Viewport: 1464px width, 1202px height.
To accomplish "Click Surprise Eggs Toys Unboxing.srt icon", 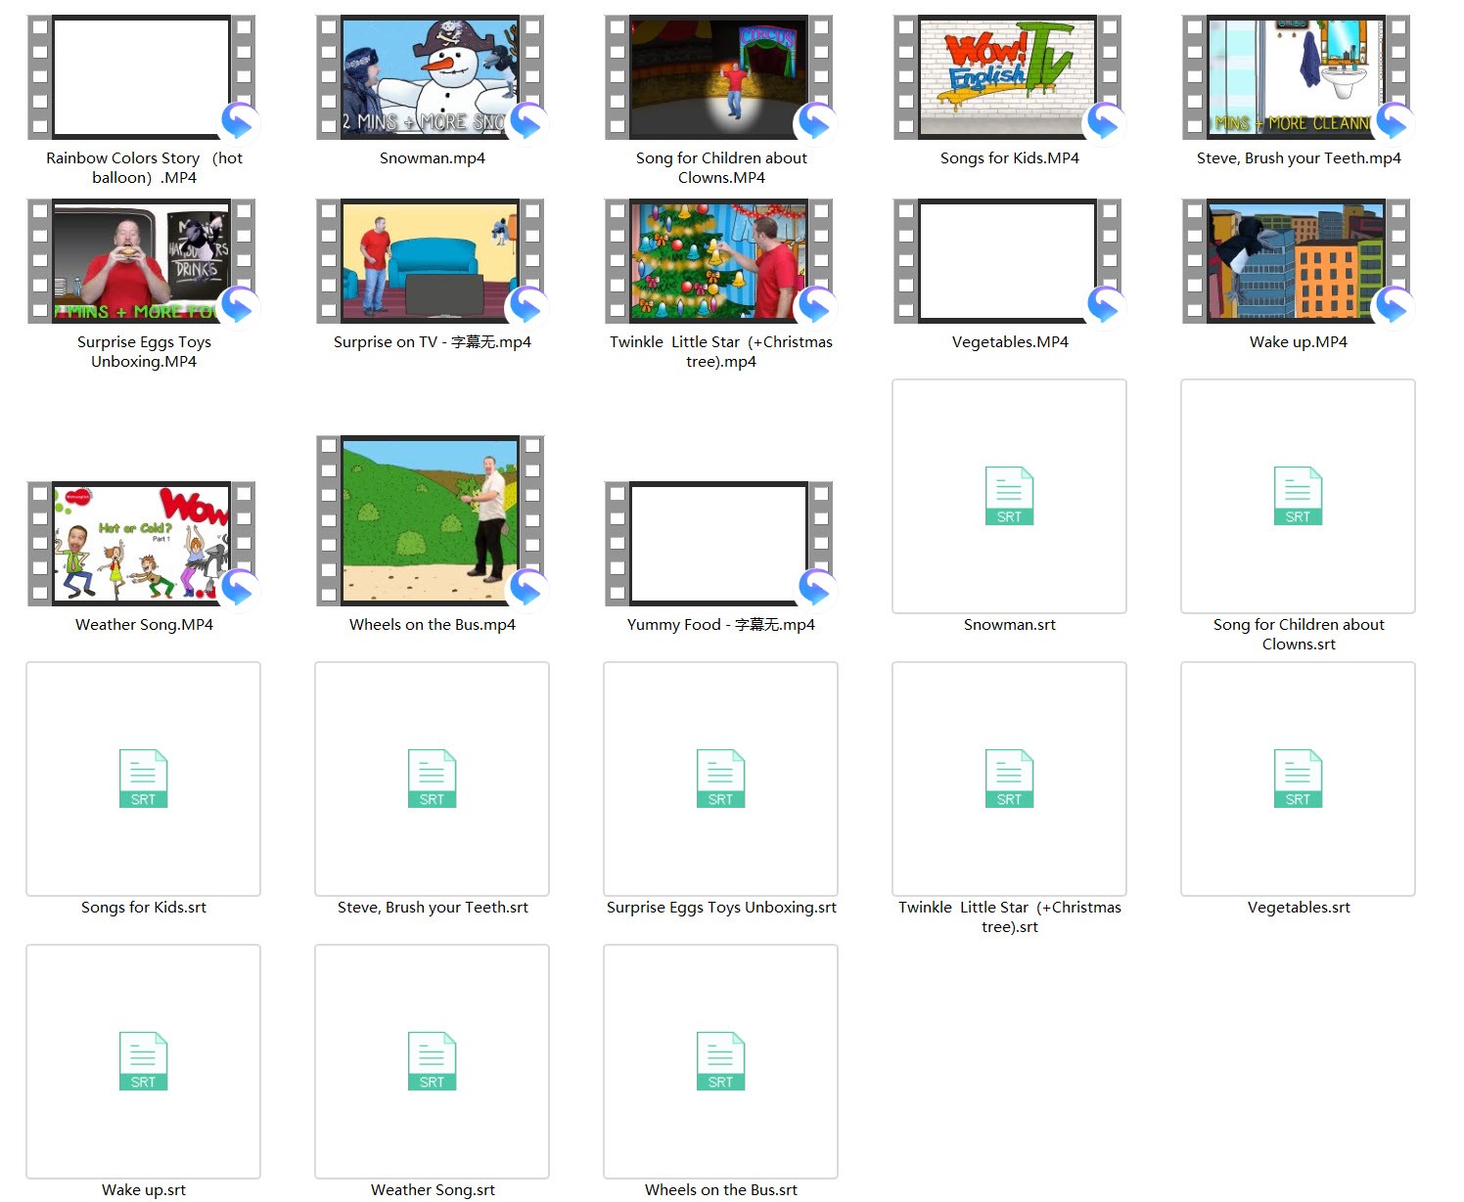I will pos(720,779).
